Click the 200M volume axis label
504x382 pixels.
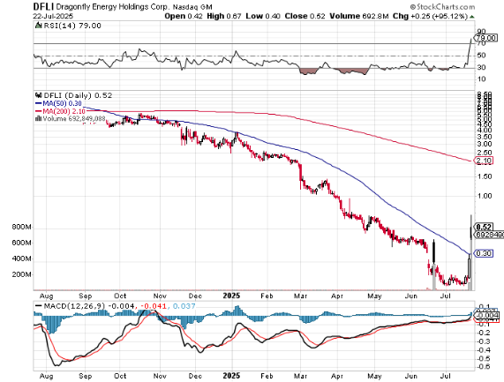coord(21,274)
